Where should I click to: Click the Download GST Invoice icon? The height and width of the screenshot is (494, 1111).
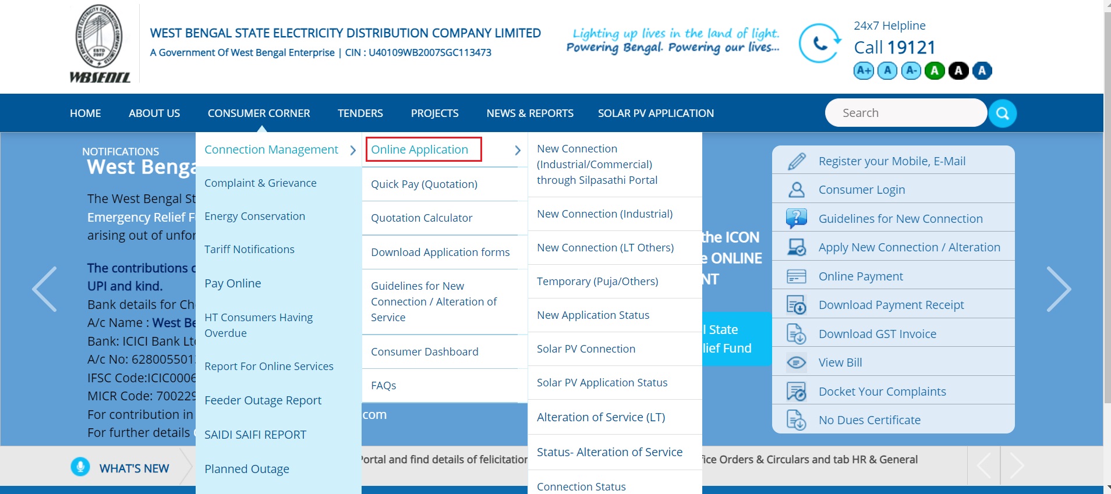(x=797, y=334)
